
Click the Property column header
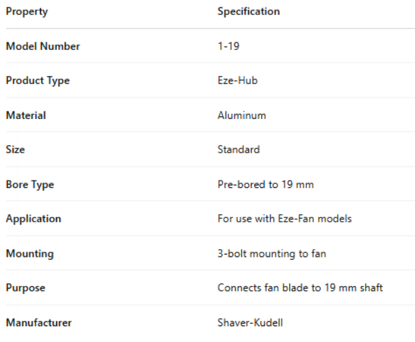(x=27, y=12)
